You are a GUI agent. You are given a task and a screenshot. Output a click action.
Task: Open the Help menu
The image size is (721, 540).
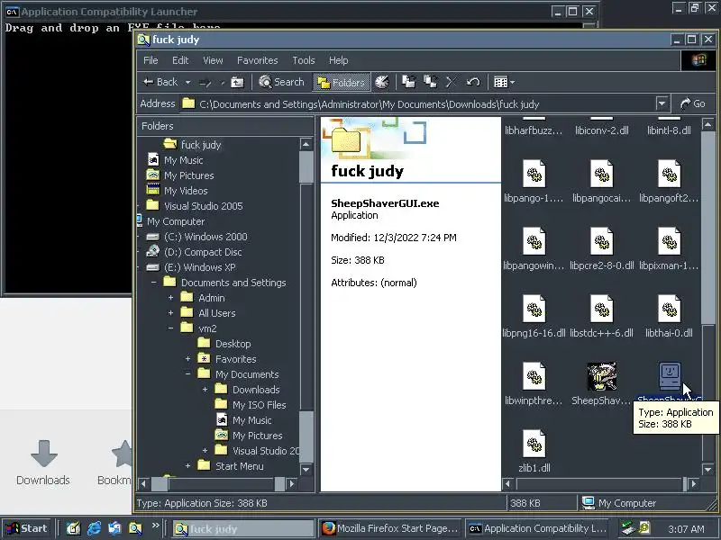tap(339, 60)
